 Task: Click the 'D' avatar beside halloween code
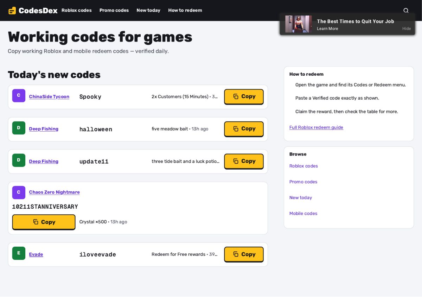point(19,128)
